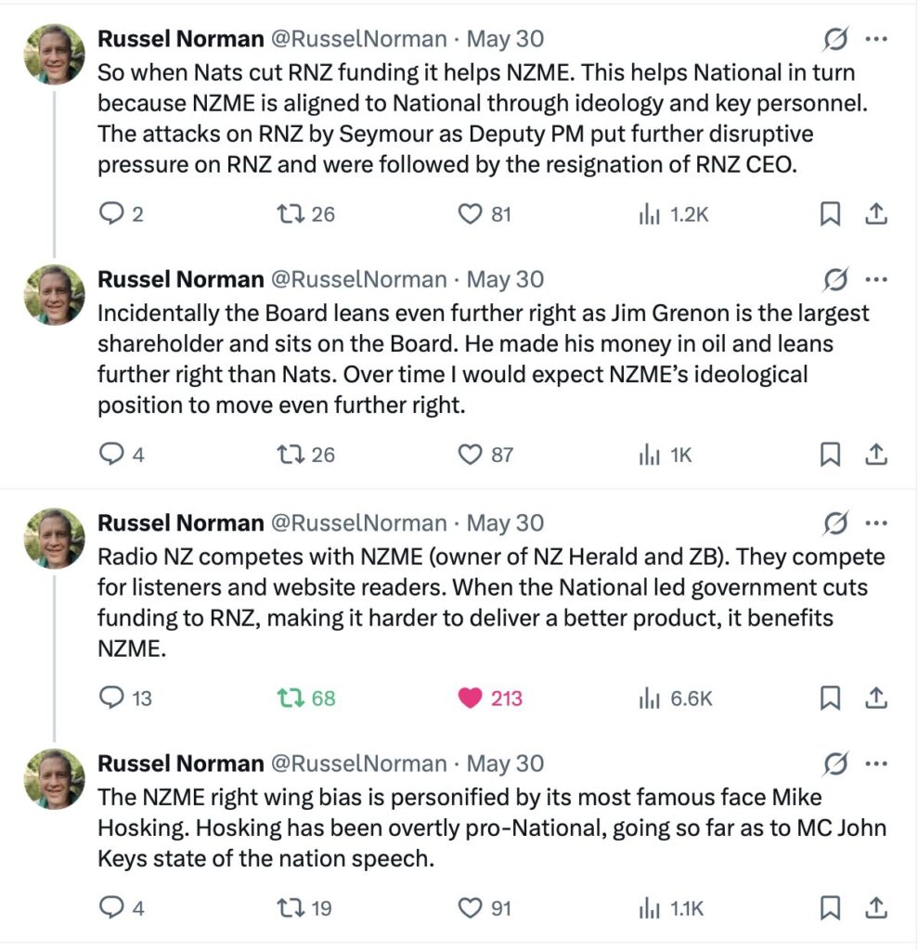Open @RusselNorman handle on the Mike Hosking tweet
The width and height of the screenshot is (918, 950).
point(358,764)
